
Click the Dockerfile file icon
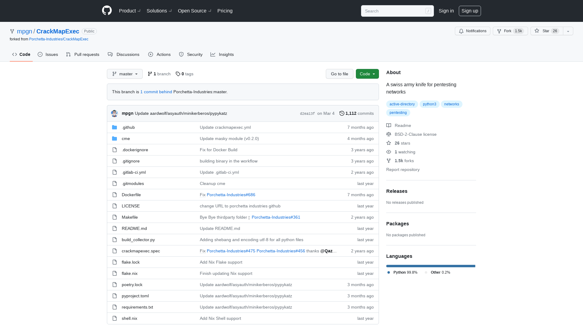(x=114, y=195)
